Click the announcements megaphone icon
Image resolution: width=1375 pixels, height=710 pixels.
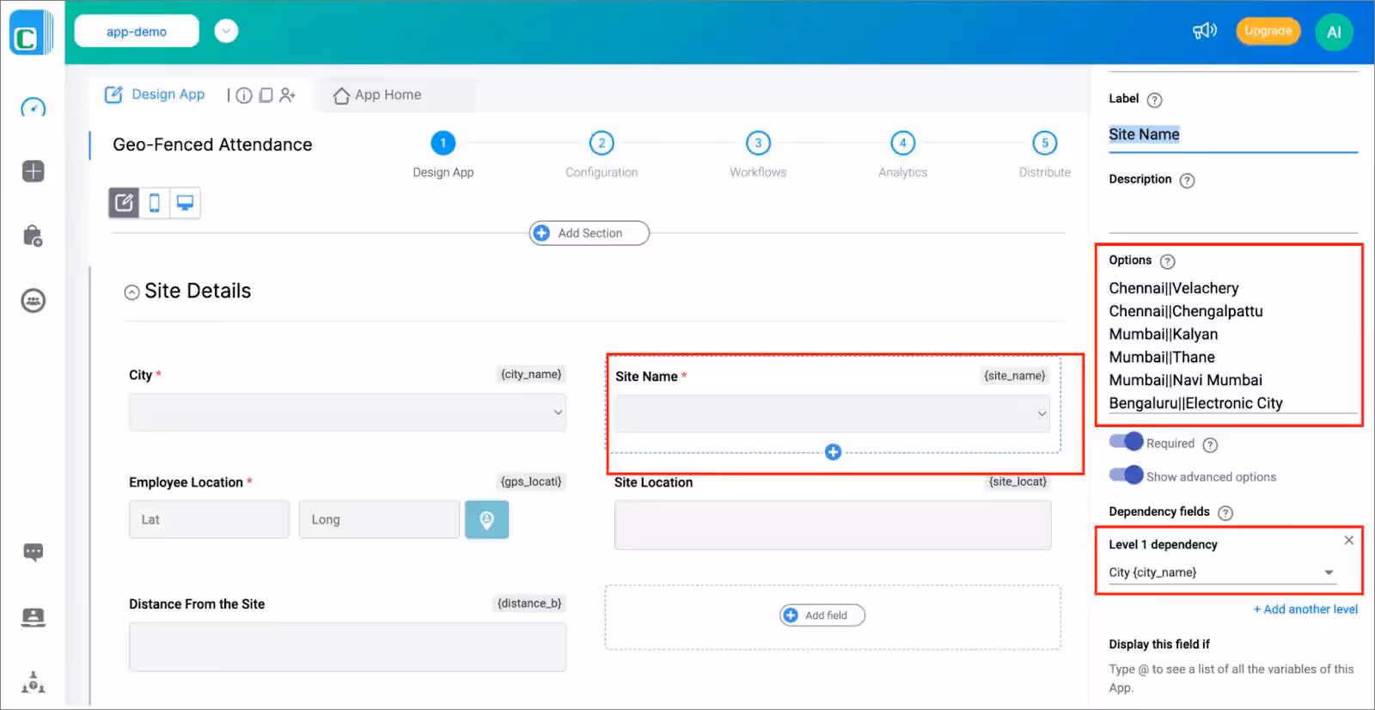coord(1205,31)
